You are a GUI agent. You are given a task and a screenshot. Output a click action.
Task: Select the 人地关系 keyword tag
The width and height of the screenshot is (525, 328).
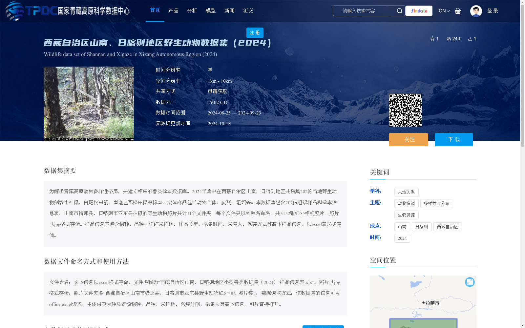coord(406,192)
